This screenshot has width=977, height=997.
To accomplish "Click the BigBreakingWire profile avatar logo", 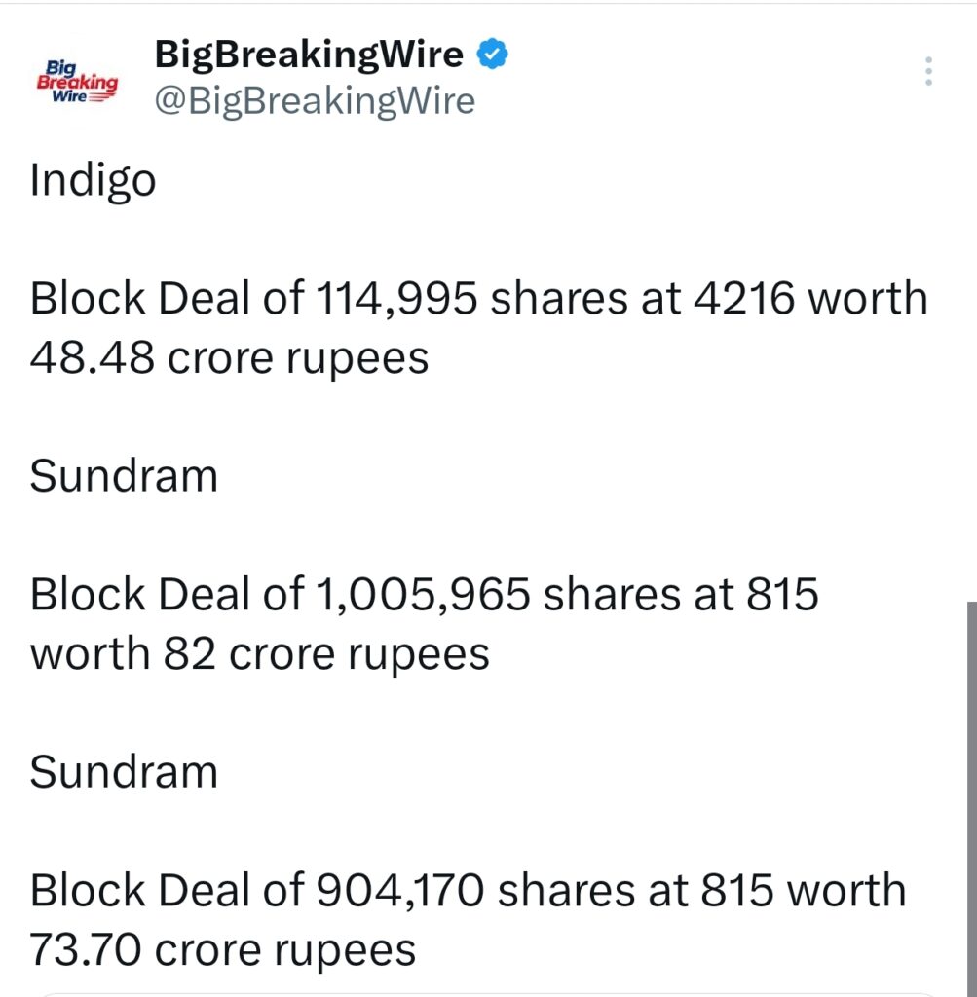I will 76,78.
